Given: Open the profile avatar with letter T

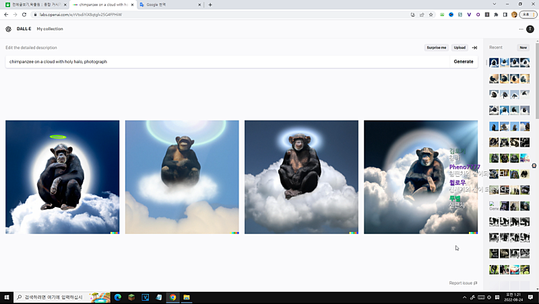Looking at the screenshot, I should pyautogui.click(x=530, y=29).
